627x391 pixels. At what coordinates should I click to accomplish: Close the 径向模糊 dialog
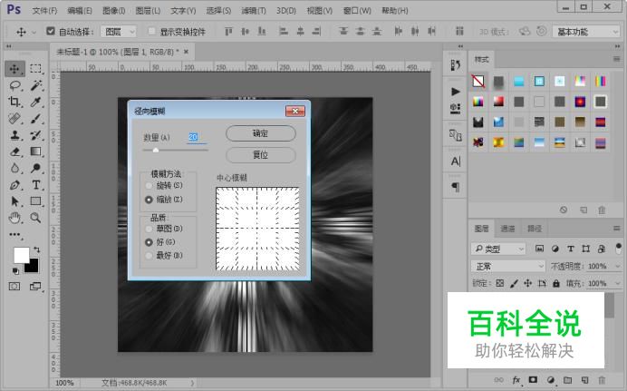[295, 111]
